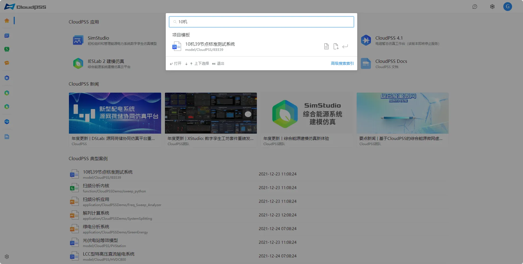This screenshot has height=264, width=523.
Task: Click the SimStudio app icon
Action: (x=78, y=40)
